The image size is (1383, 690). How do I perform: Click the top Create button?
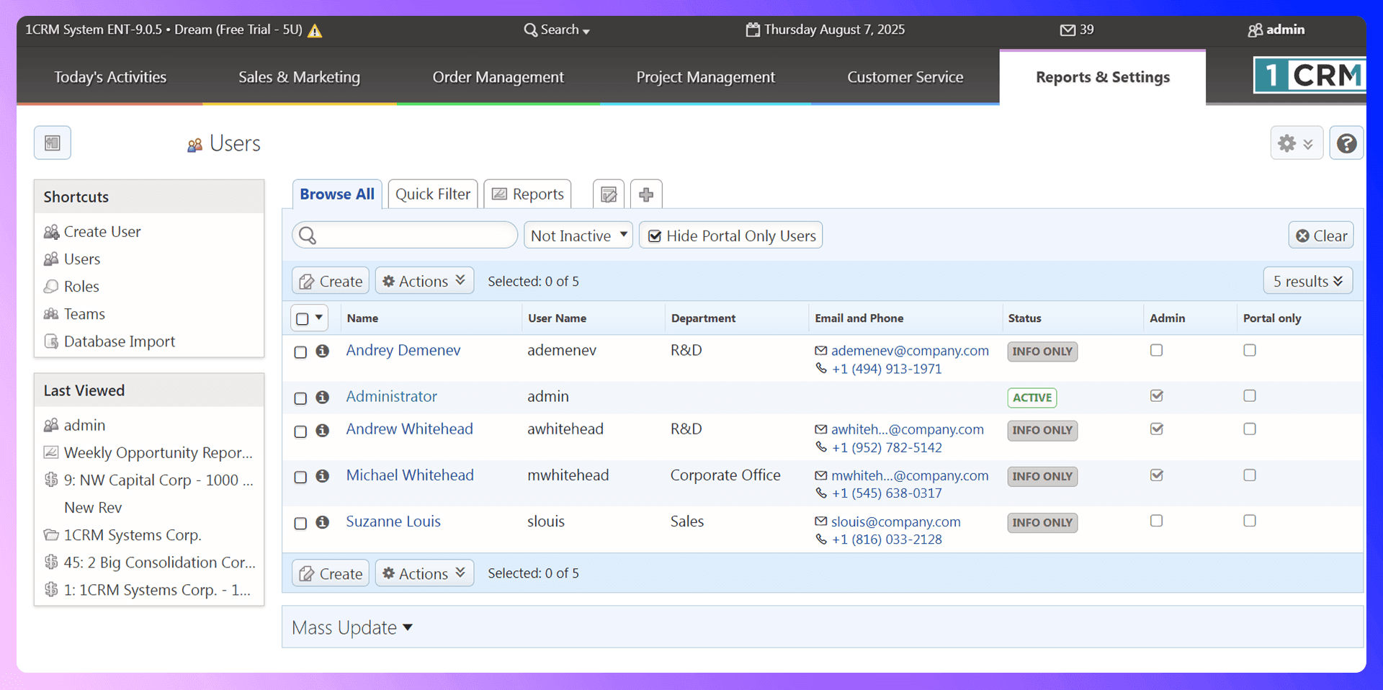tap(331, 281)
